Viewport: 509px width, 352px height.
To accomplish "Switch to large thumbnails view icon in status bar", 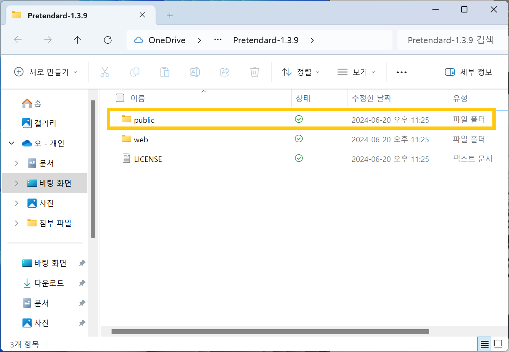I will [498, 344].
